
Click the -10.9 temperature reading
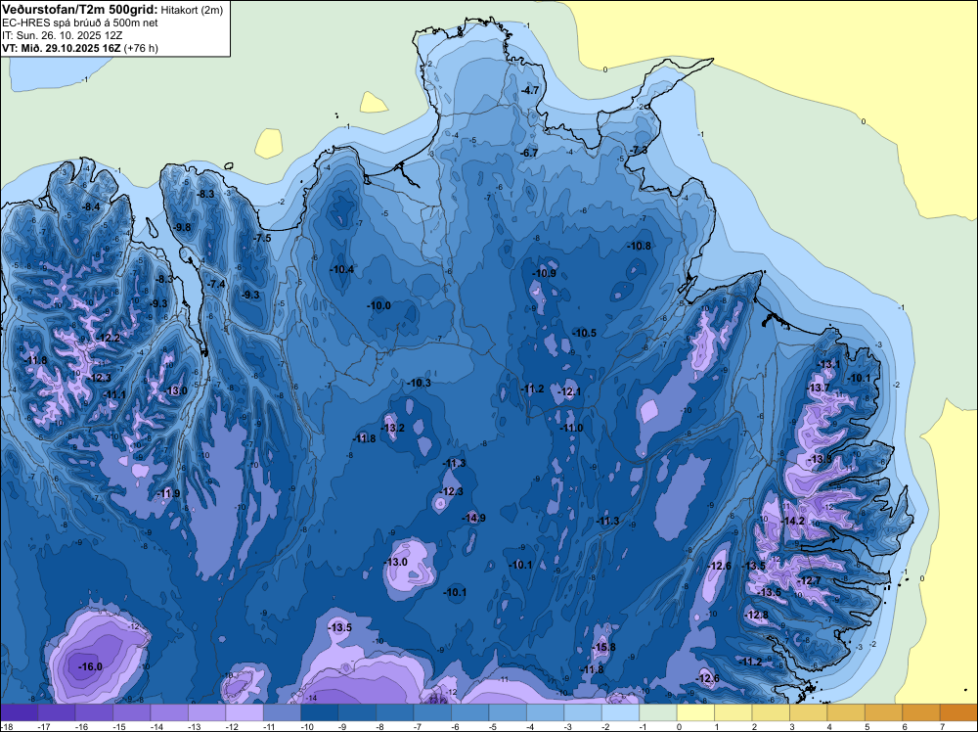544,273
